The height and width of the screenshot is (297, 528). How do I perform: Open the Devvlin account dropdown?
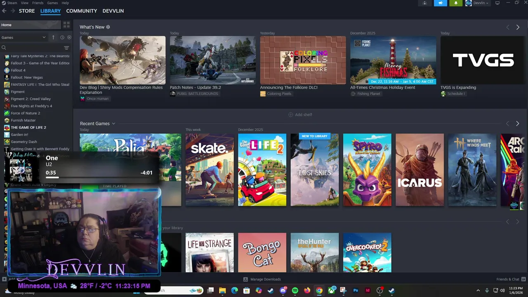(477, 3)
